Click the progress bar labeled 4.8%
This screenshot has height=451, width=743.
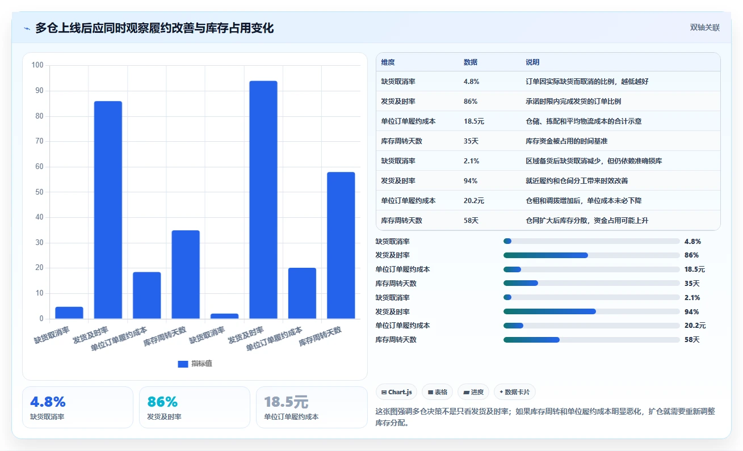click(x=591, y=241)
